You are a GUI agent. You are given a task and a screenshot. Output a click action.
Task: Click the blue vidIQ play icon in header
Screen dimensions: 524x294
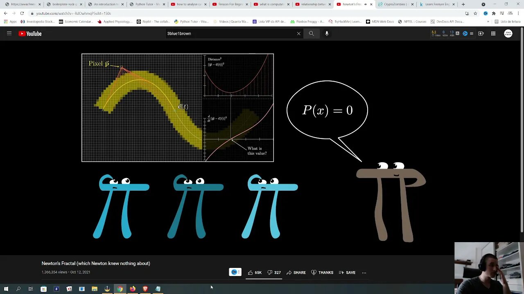tap(465, 33)
